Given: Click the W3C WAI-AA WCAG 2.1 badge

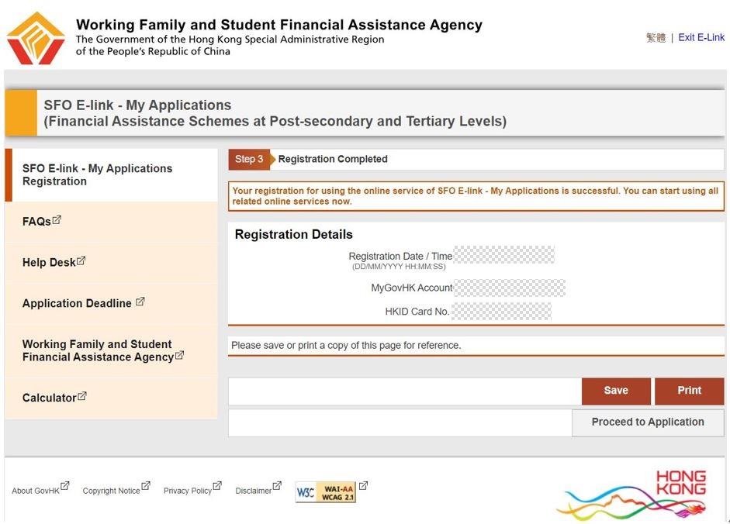Looking at the screenshot, I should click(x=326, y=491).
